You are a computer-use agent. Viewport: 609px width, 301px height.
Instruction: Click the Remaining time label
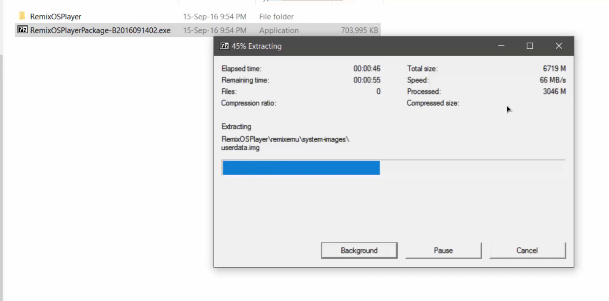pyautogui.click(x=245, y=80)
